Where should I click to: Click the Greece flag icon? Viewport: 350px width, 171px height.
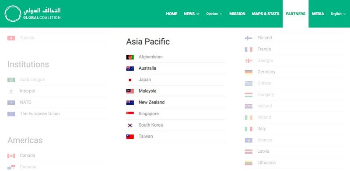coord(248,83)
